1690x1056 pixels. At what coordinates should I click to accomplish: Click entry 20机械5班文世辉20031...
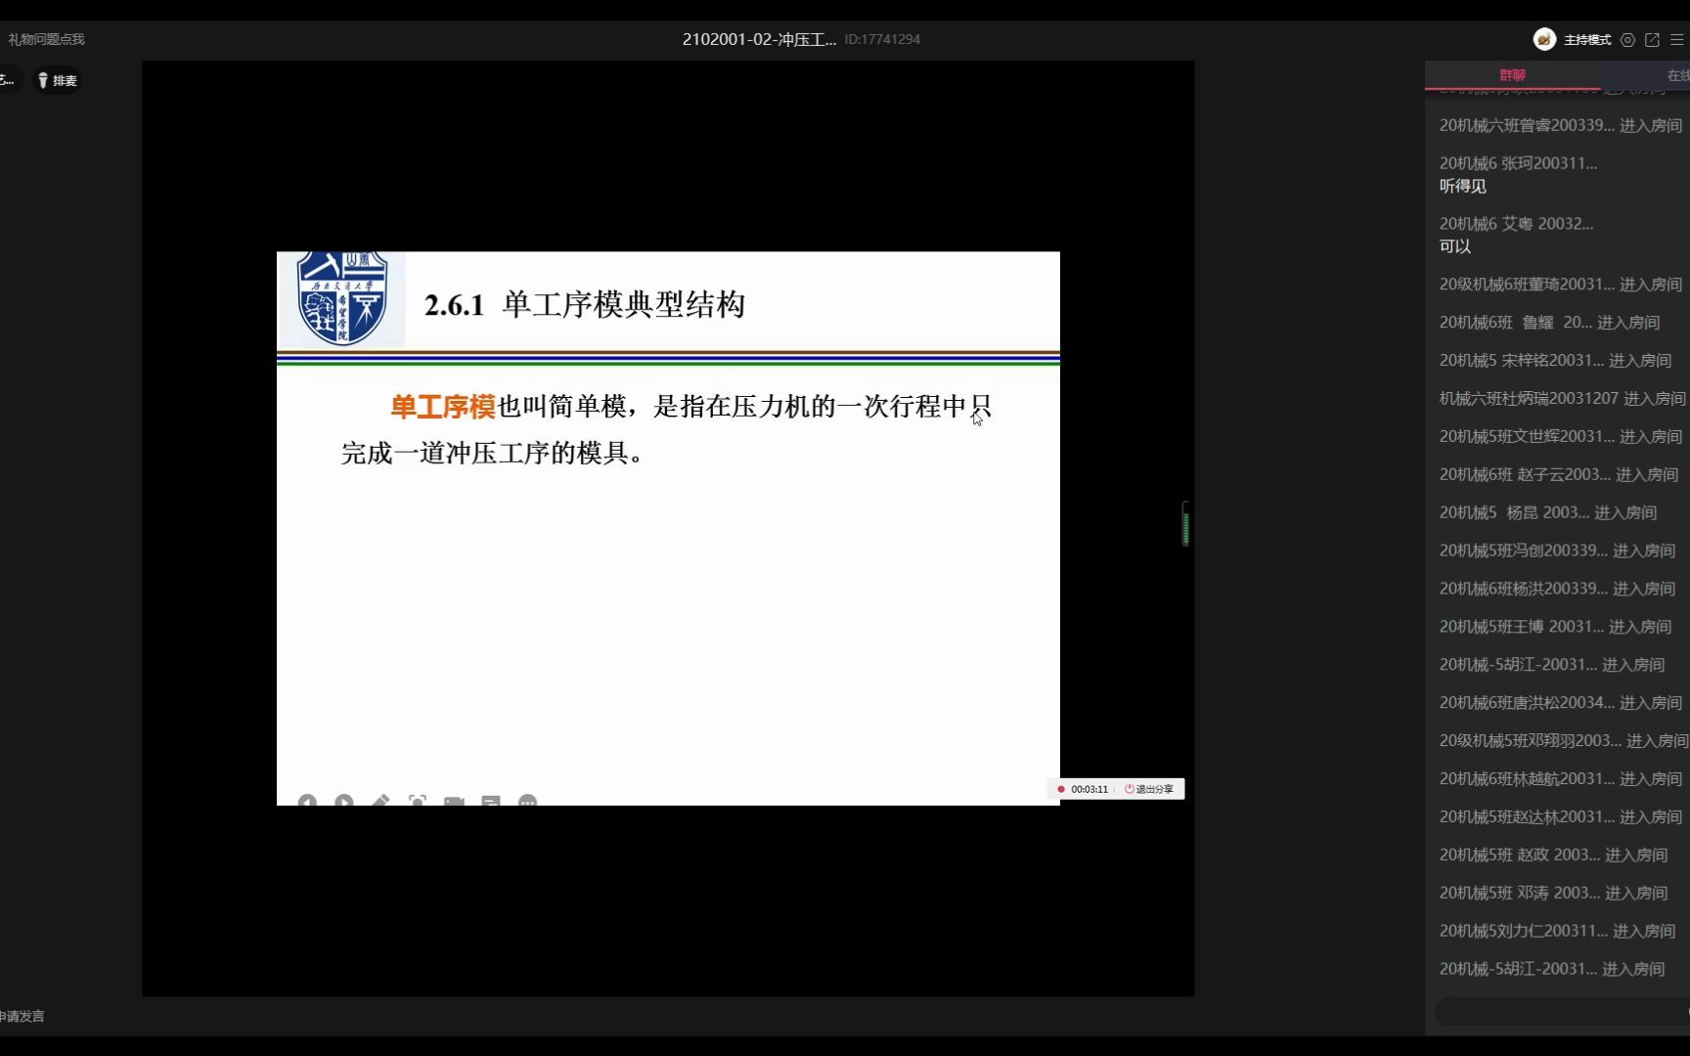click(x=1561, y=437)
